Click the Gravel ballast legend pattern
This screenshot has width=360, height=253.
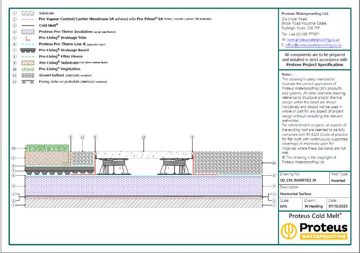[28, 75]
